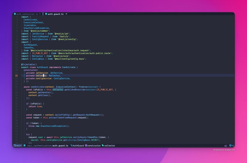The image size is (247, 163).
Task: Click 'Injectable,' on line 4
Action: (30, 25)
